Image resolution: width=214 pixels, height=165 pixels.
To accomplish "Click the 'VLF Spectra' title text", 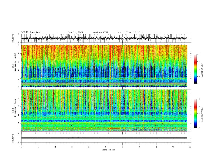I will [31, 32].
